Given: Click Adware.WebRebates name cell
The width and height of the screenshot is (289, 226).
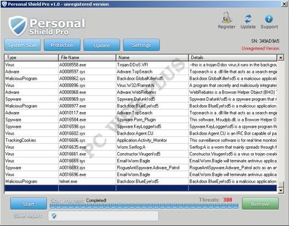Looking at the screenshot, I should tap(152, 92).
